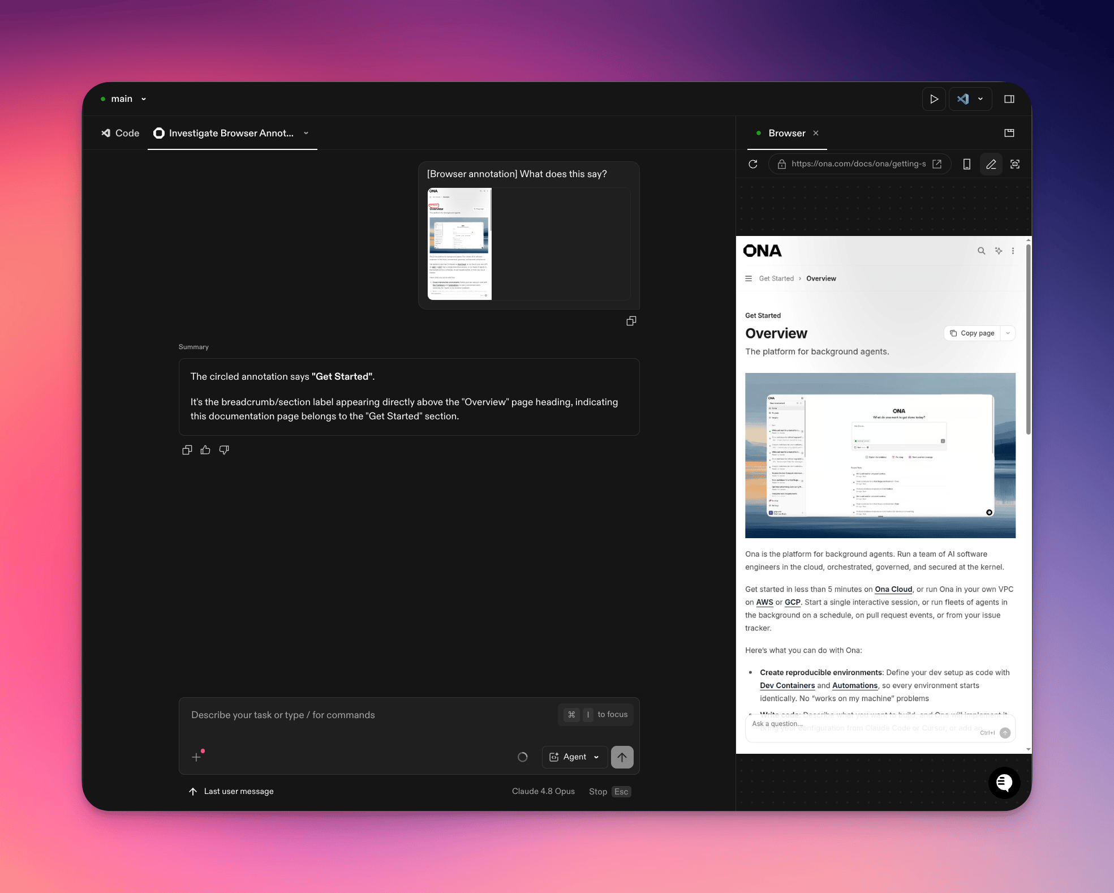Expand the conversation tab chevron

[x=306, y=133]
